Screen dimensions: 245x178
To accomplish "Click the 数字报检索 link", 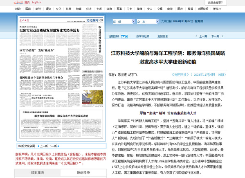I will (143, 36).
